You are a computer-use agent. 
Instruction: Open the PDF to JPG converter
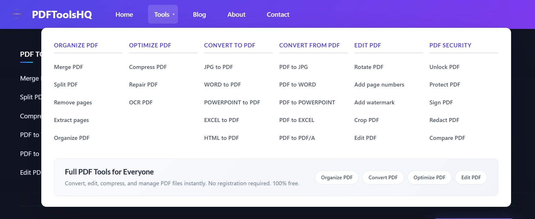tap(294, 67)
